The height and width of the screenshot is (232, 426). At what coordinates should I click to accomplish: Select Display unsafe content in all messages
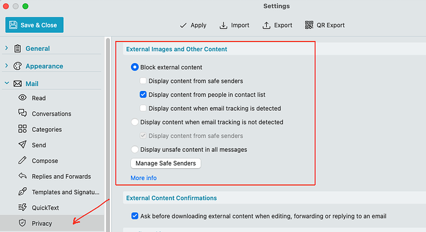click(x=135, y=150)
